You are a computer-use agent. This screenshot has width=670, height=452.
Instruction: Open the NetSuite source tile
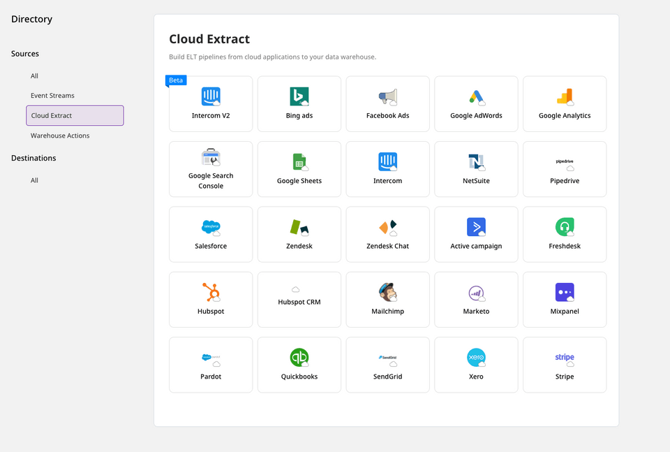(476, 168)
